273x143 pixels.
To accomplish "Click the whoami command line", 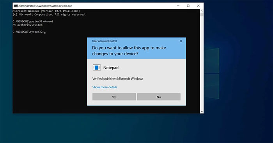I will [x=33, y=21].
